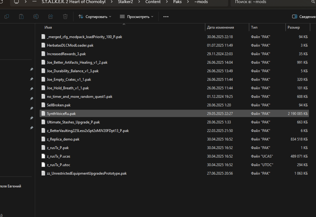The image size is (316, 217).
Task: Click the Paste icon in the toolbar
Action: 21,16
